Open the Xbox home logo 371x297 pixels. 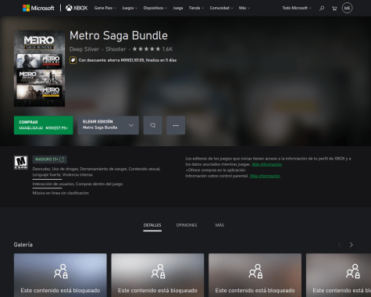(x=77, y=8)
